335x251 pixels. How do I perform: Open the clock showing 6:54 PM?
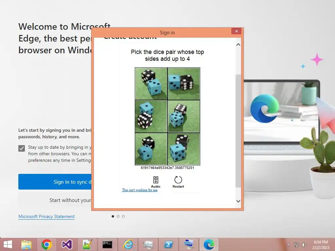point(321,244)
